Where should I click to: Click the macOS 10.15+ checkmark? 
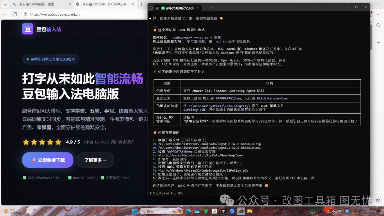70,178
